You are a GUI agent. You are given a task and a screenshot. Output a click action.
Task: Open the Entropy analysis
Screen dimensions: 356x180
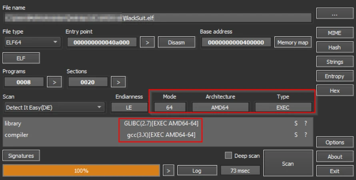tap(334, 76)
